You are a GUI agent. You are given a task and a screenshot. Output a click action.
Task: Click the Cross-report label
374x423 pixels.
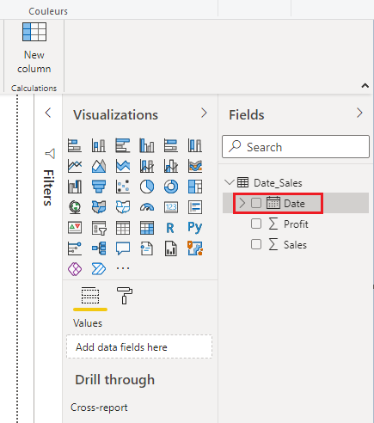pyautogui.click(x=99, y=408)
